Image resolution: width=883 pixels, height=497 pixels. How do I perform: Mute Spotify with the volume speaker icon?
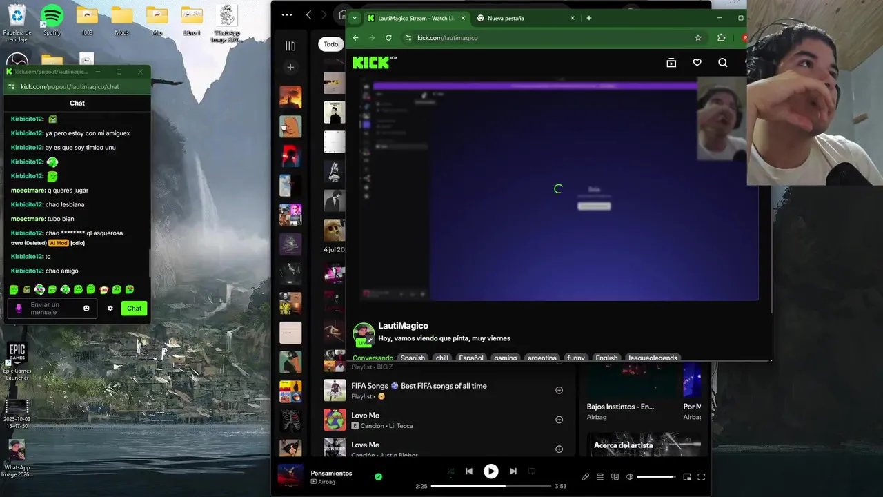pos(628,476)
